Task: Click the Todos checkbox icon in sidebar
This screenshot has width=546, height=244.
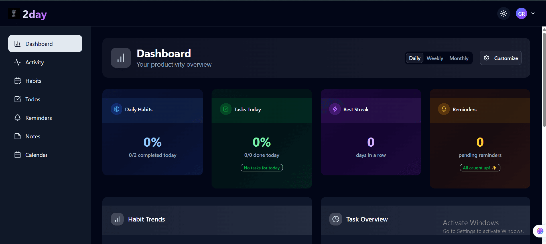Action: (17, 99)
